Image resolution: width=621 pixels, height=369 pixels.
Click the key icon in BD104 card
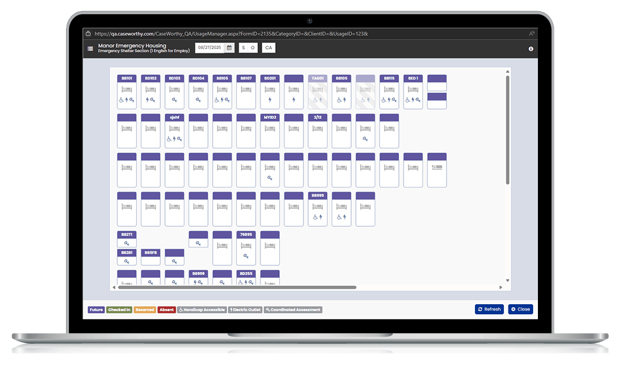coord(198,100)
